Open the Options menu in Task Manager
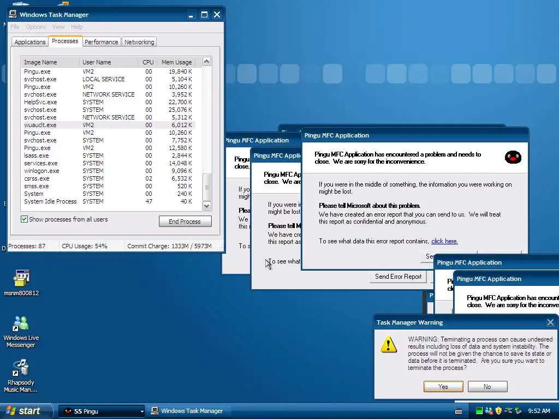Image resolution: width=559 pixels, height=419 pixels. tap(36, 27)
